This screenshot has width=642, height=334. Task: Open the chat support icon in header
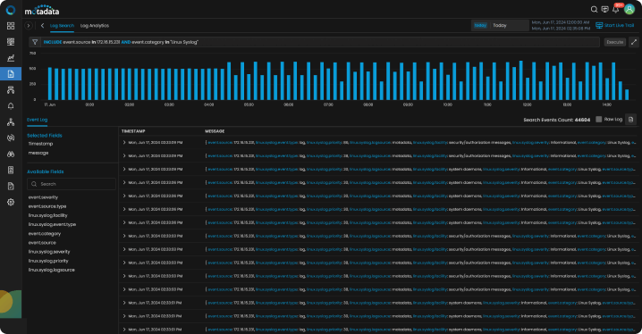pyautogui.click(x=604, y=10)
